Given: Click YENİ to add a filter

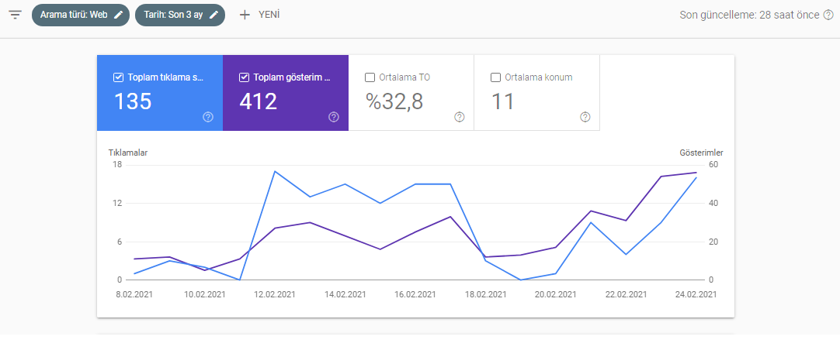Looking at the screenshot, I should (x=269, y=15).
